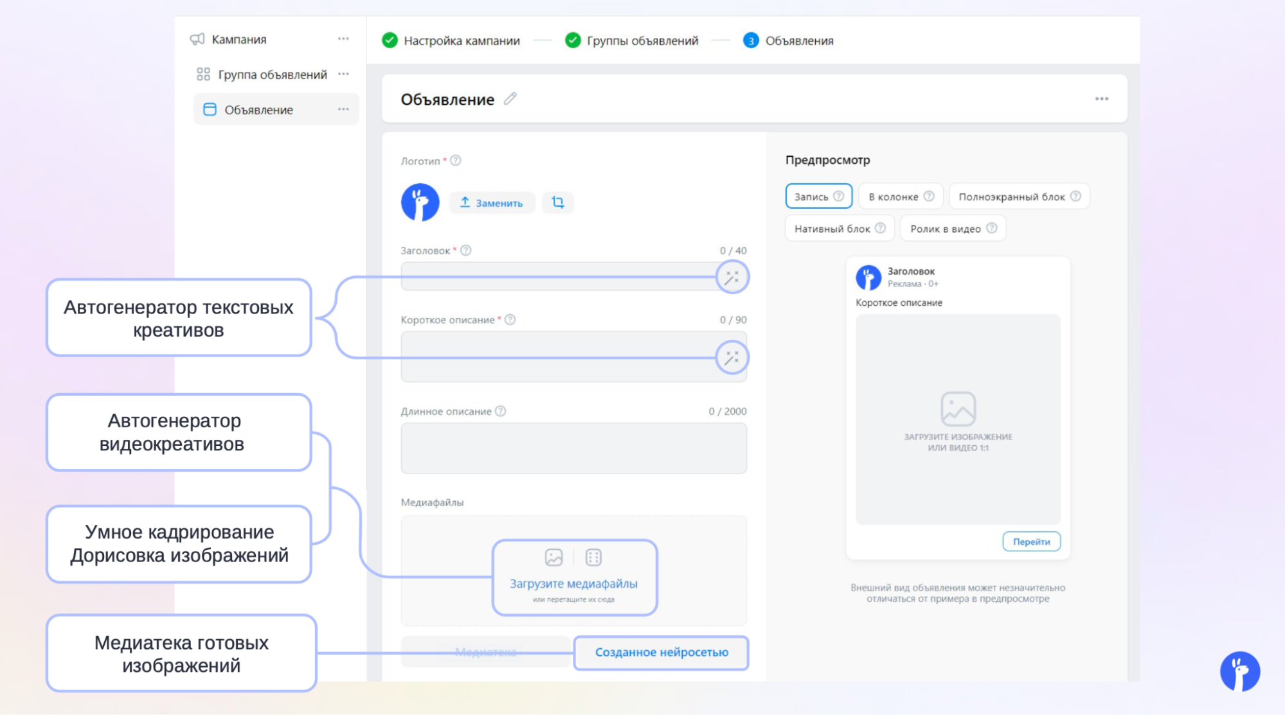Click the help icon on В колонке chip
This screenshot has width=1285, height=715.
929,196
